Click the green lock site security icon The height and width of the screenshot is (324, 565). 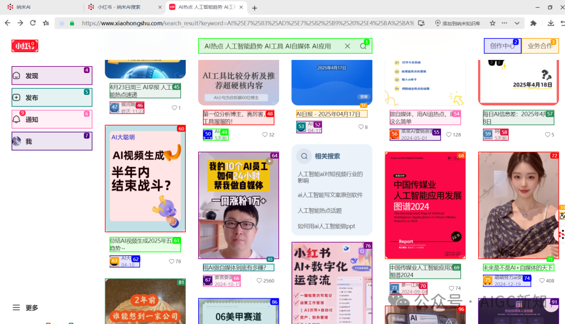pyautogui.click(x=72, y=23)
